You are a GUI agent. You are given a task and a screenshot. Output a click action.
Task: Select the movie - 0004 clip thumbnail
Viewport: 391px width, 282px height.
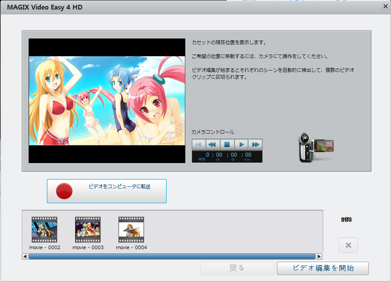tap(131, 230)
